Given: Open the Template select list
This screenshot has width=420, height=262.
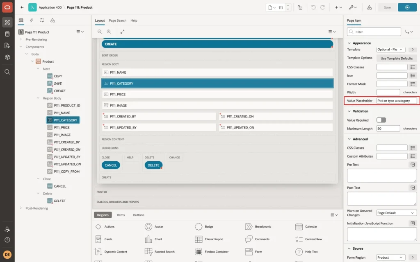Looking at the screenshot, I should [x=390, y=50].
